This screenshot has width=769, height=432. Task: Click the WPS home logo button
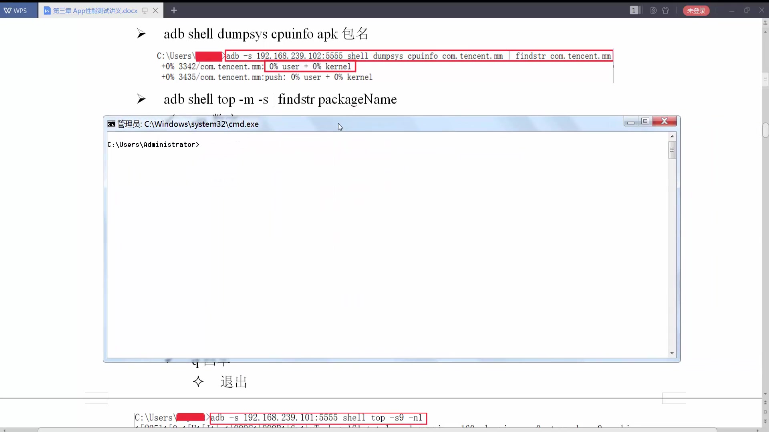(x=16, y=10)
